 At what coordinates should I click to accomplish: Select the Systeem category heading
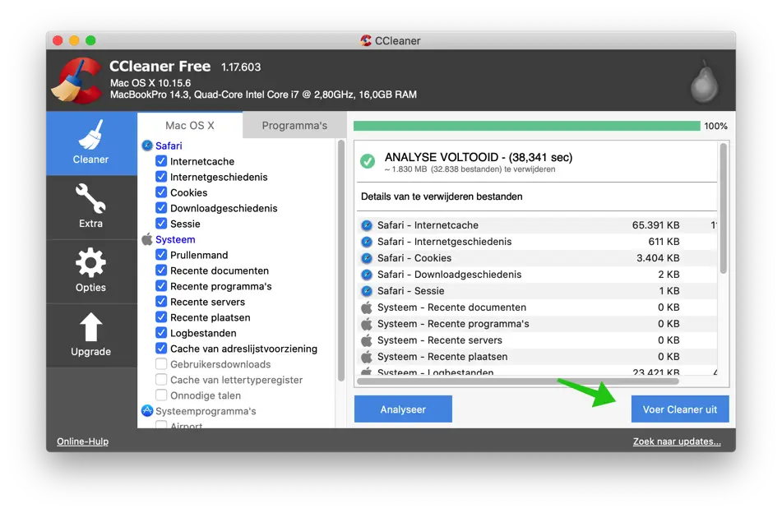(175, 239)
